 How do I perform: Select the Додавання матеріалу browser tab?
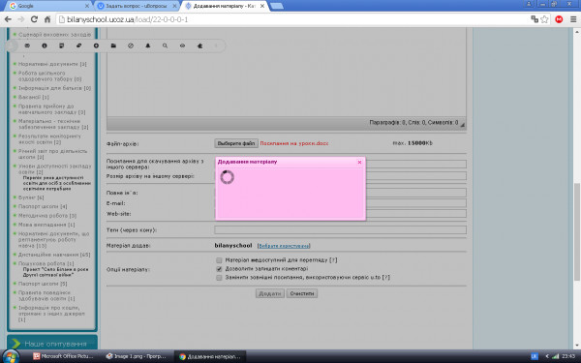click(225, 6)
